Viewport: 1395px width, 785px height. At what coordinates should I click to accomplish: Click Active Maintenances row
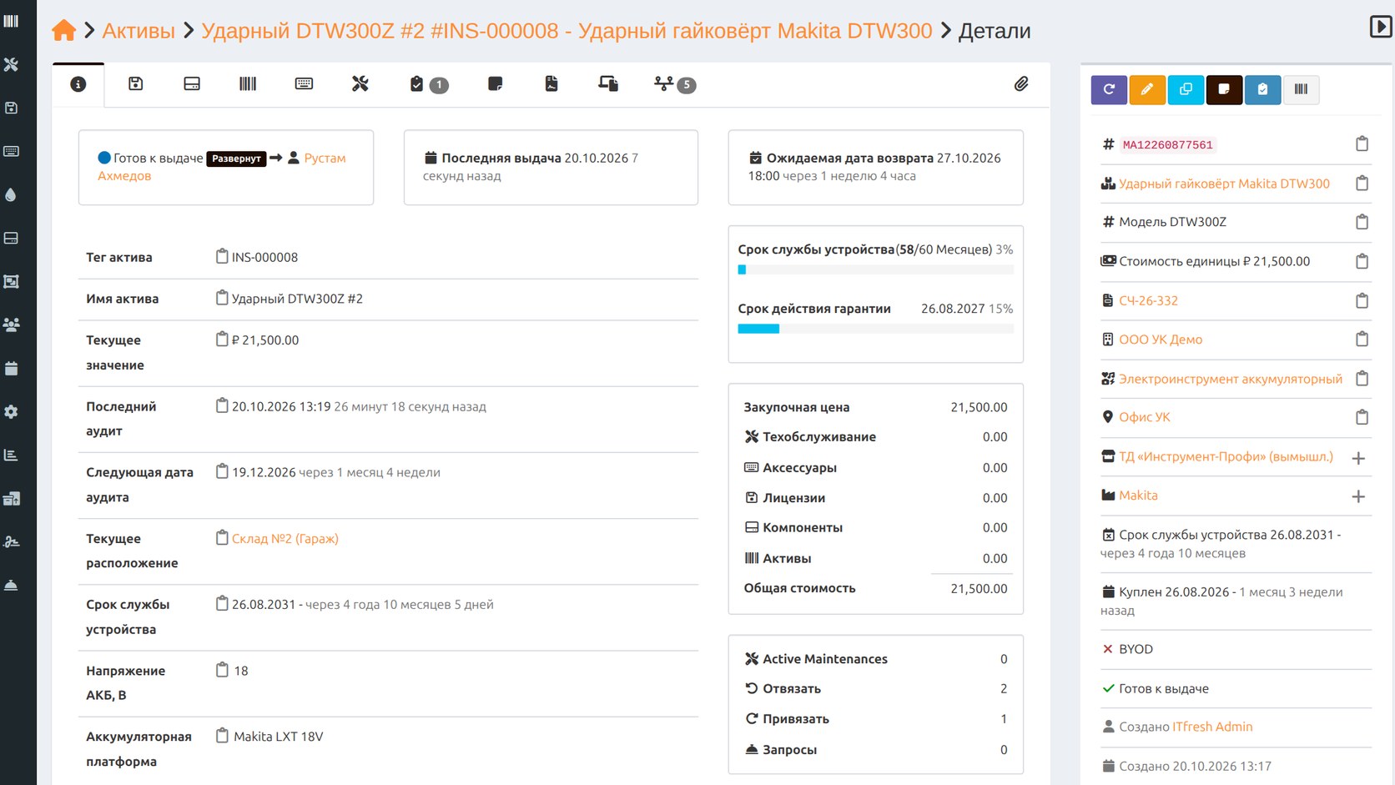coord(875,659)
